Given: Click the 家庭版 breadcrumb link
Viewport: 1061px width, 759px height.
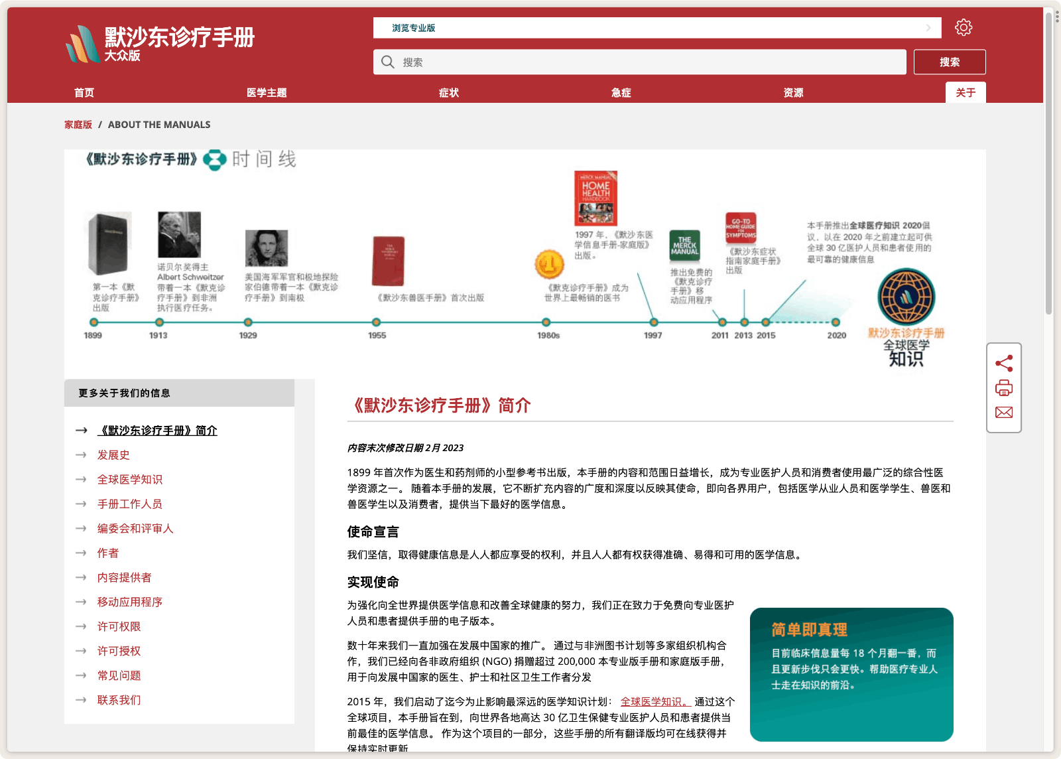Looking at the screenshot, I should tap(78, 125).
